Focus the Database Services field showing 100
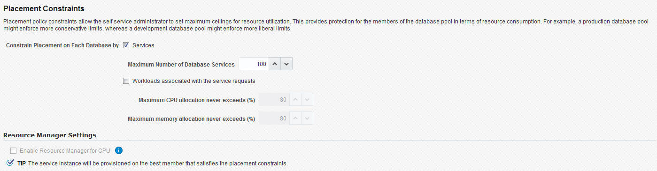Viewport: 657px width, 171px height. pyautogui.click(x=254, y=64)
